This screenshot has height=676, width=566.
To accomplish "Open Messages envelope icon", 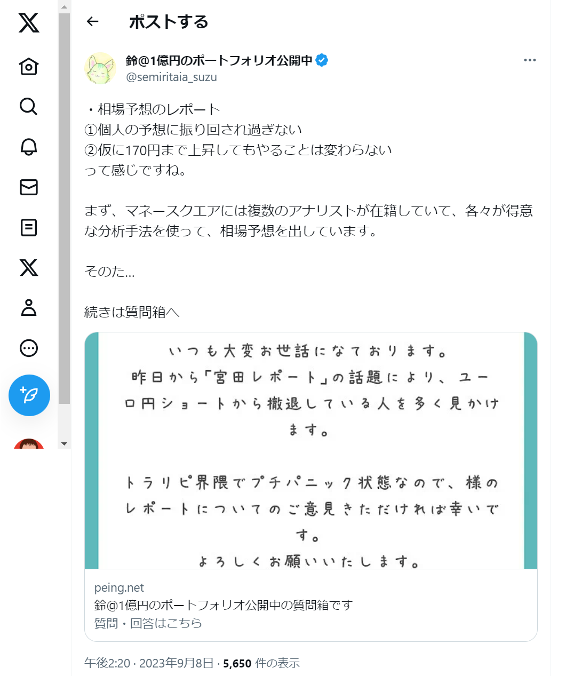I will coord(29,187).
